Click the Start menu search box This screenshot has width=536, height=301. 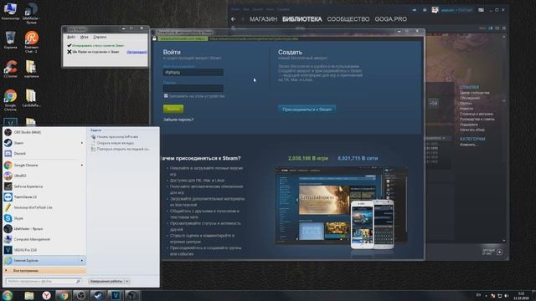click(x=44, y=282)
